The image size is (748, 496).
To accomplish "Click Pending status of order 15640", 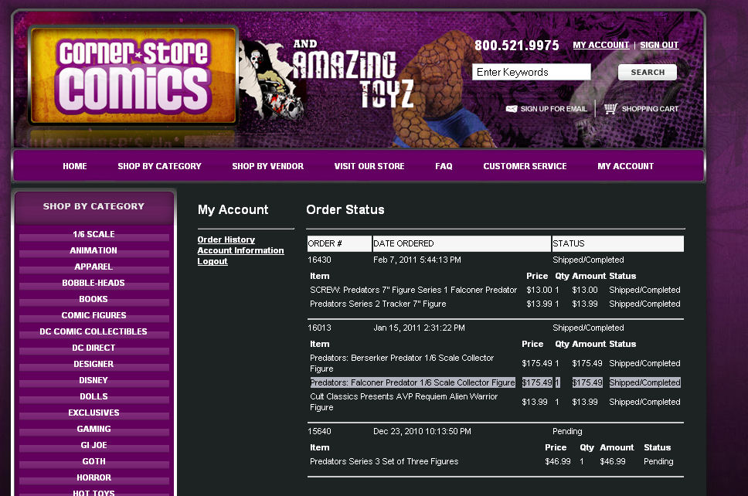I will pos(567,431).
